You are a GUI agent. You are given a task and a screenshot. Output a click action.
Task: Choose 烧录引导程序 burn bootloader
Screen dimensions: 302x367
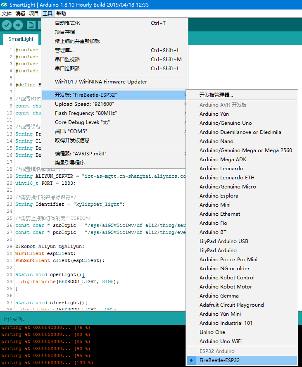click(114, 163)
